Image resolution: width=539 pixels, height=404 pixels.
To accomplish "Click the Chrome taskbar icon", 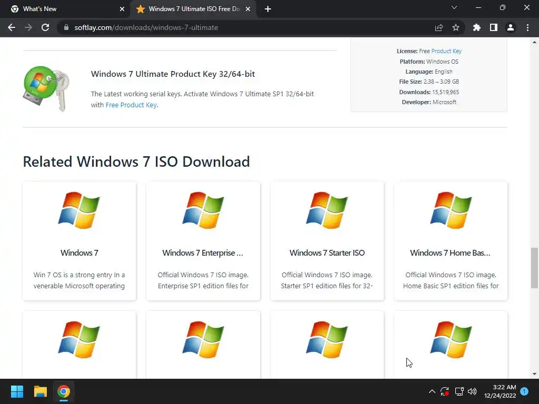I will click(64, 391).
